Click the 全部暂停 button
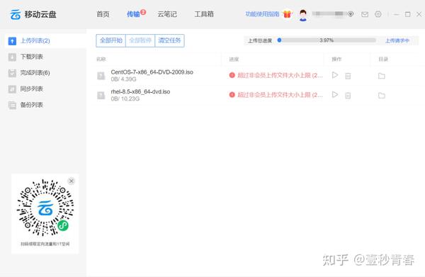This screenshot has width=425, height=277. (x=140, y=40)
